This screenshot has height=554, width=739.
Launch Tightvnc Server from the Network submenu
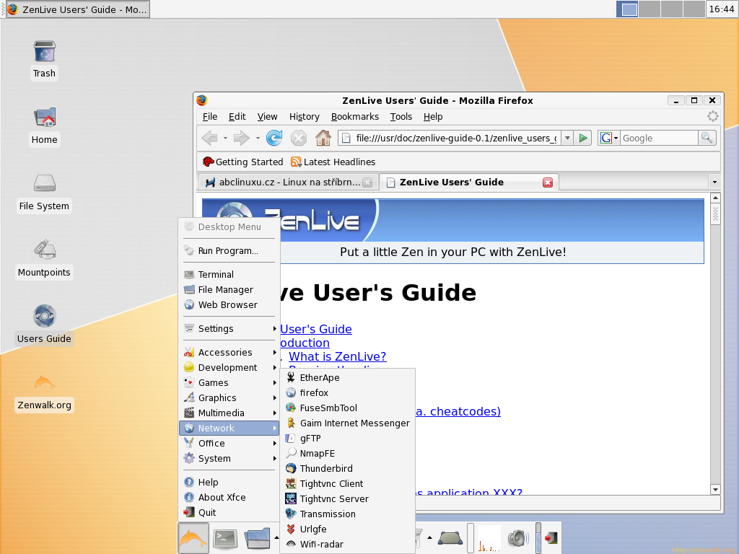[347, 499]
